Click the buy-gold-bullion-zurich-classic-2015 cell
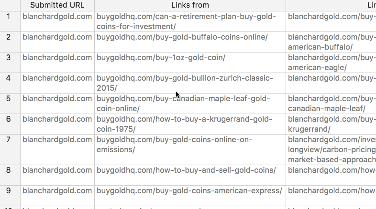The width and height of the screenshot is (376, 209). point(190,83)
